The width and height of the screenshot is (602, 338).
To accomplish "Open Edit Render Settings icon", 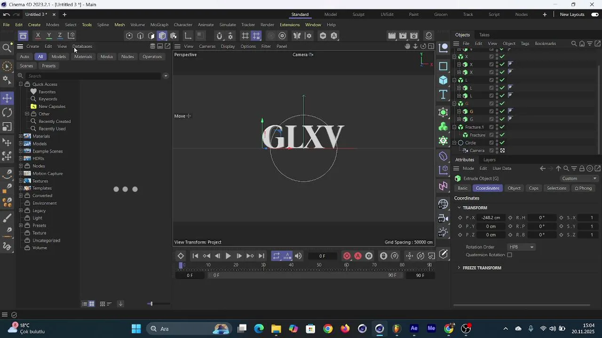I will coord(414,36).
